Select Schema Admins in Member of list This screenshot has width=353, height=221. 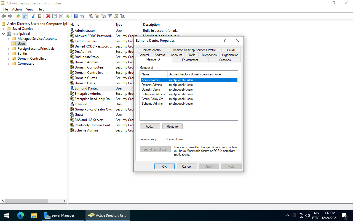pos(152,104)
